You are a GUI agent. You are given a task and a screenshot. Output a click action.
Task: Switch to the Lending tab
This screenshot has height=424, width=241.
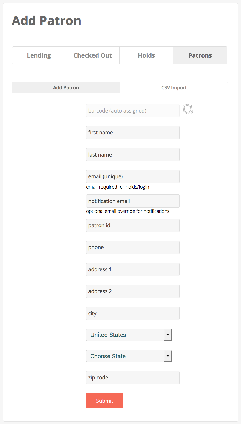tap(39, 55)
